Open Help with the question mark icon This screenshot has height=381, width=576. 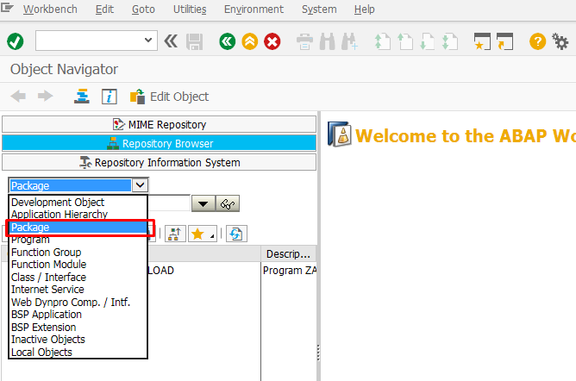coord(537,41)
